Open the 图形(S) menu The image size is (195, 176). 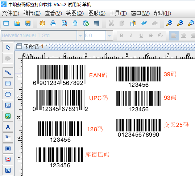(x=97, y=13)
